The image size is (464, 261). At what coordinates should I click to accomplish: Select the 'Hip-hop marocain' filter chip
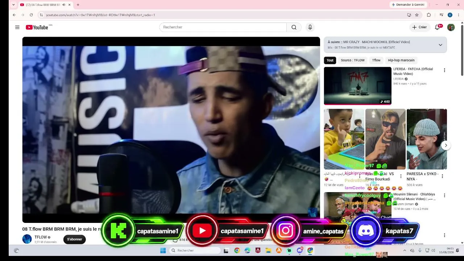click(x=401, y=60)
